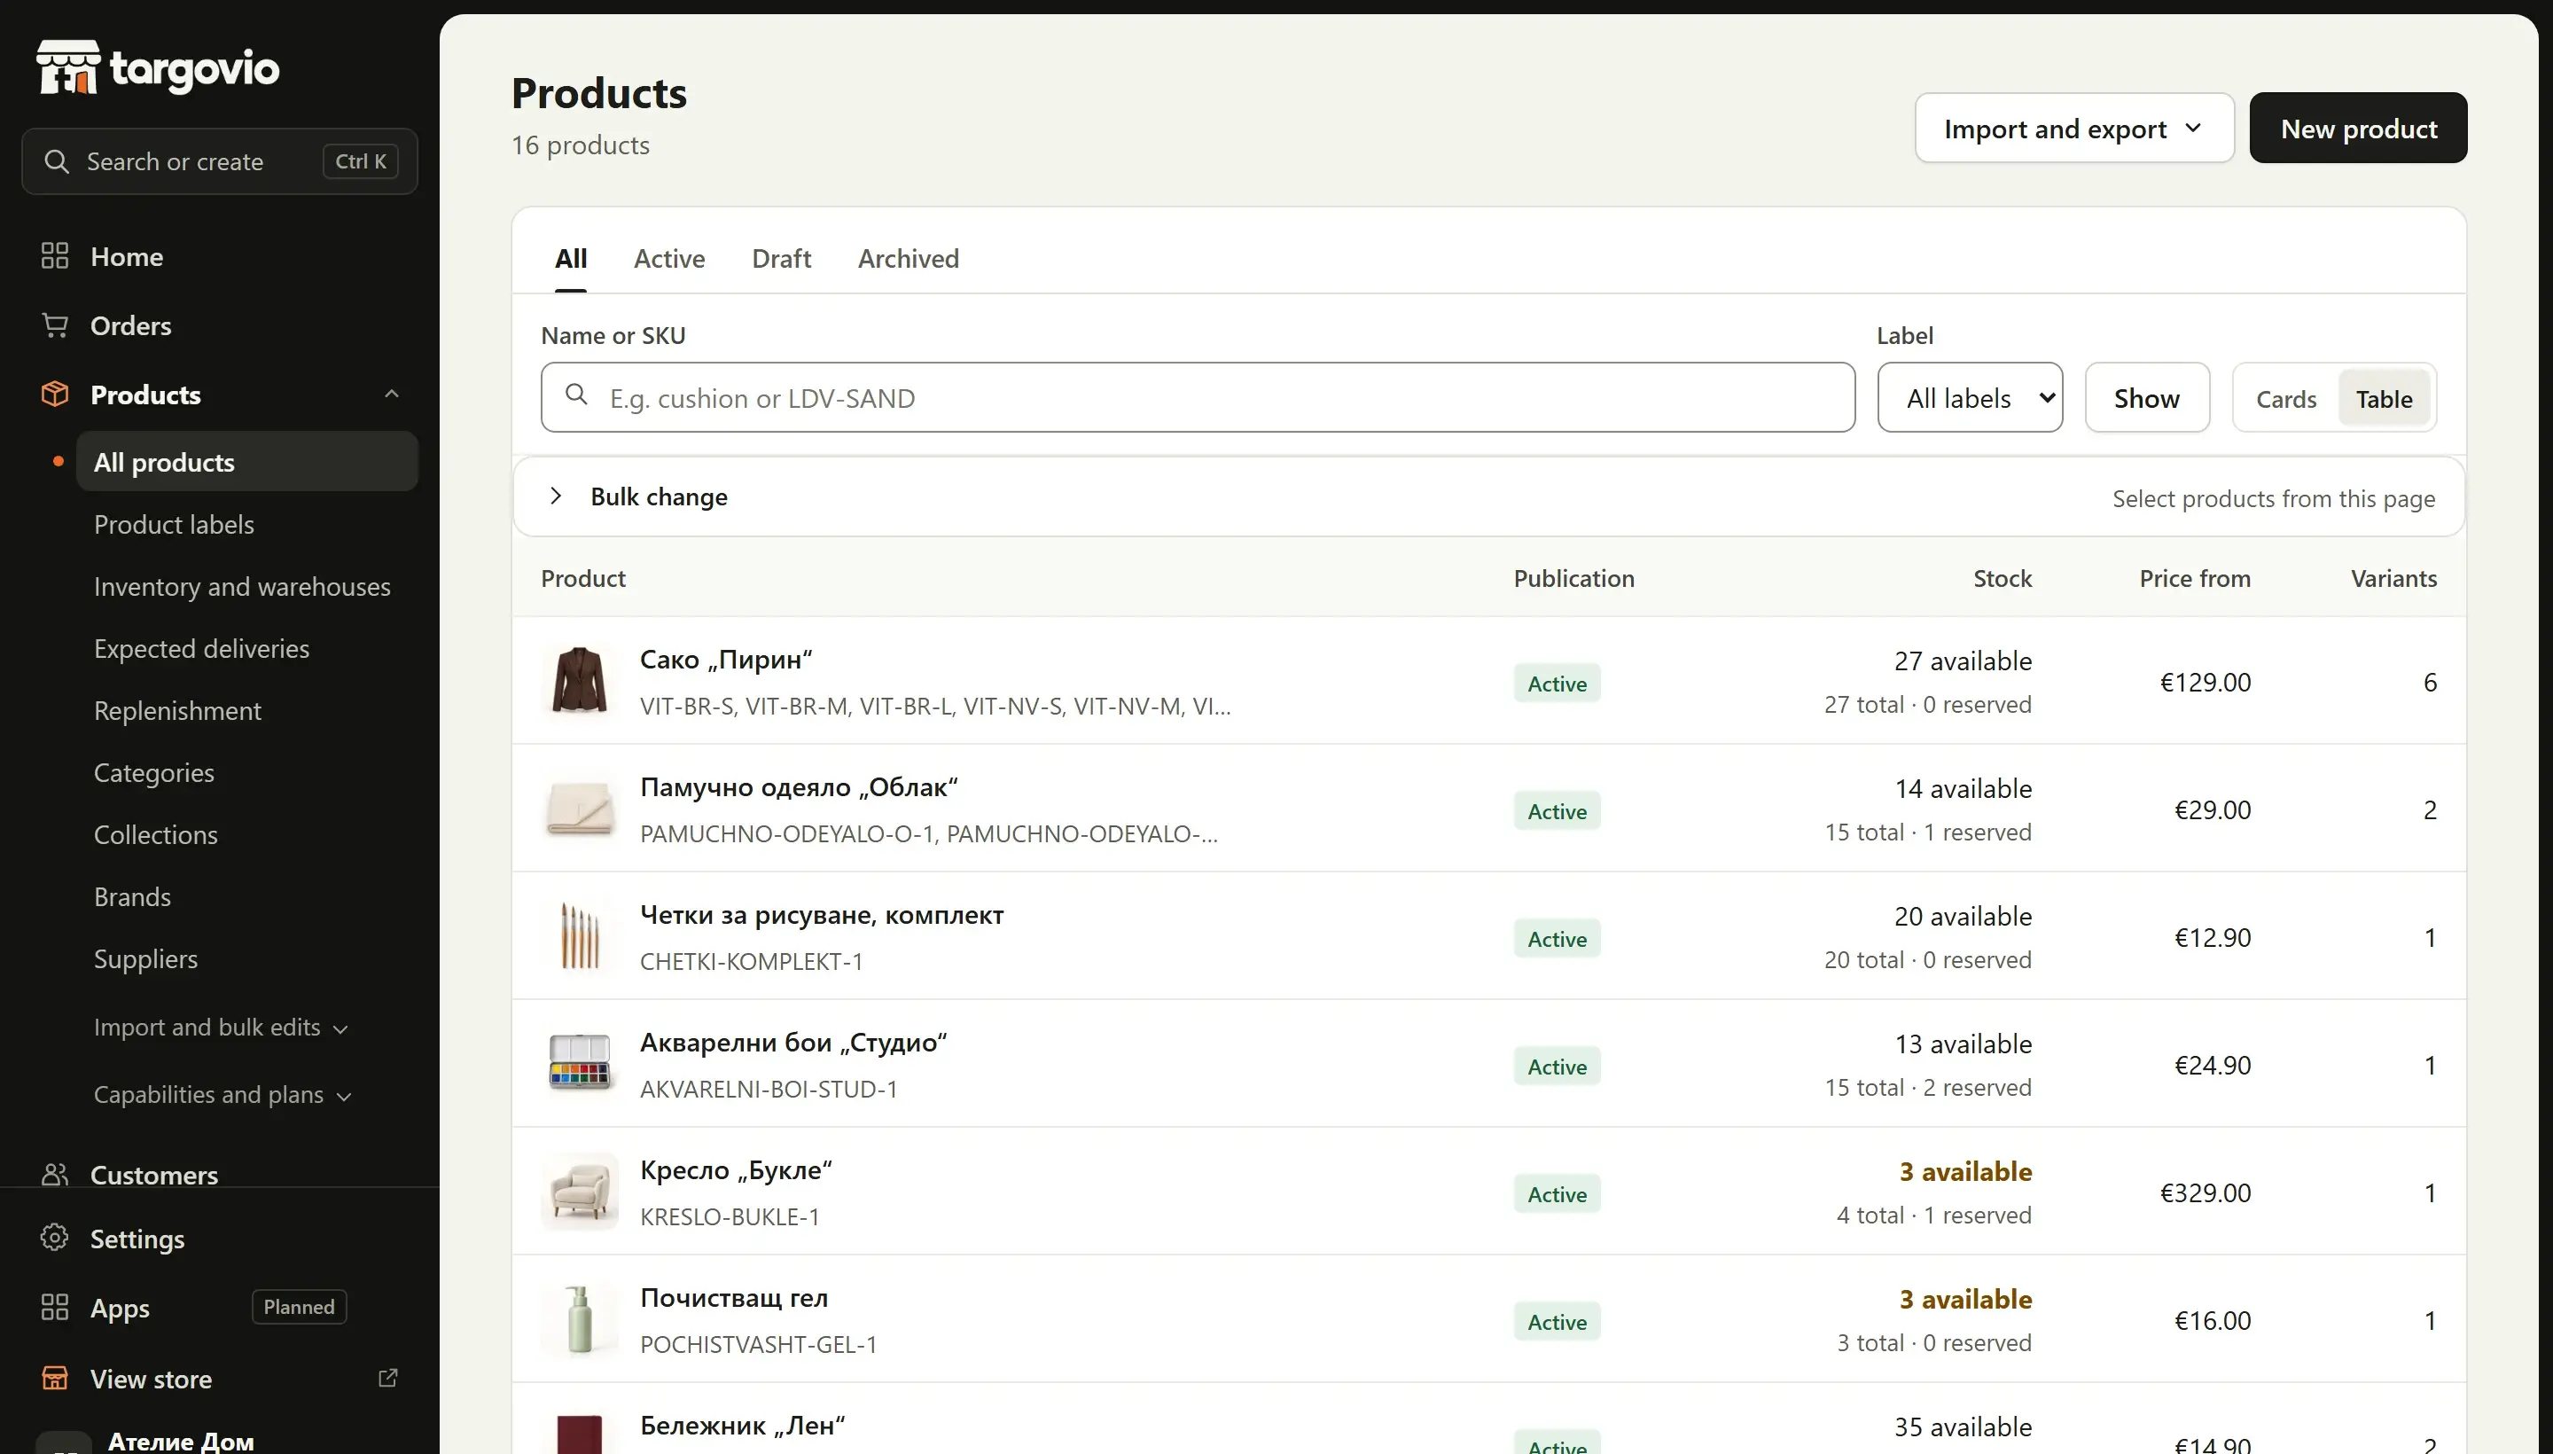
Task: Open Collections page
Action: click(156, 835)
